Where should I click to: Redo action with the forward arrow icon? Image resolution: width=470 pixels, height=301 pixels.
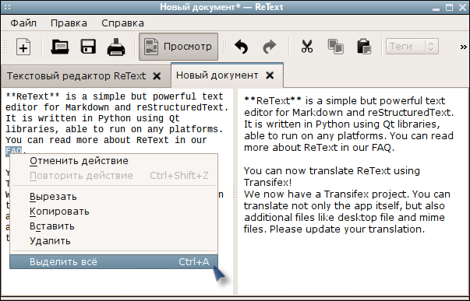pos(269,47)
